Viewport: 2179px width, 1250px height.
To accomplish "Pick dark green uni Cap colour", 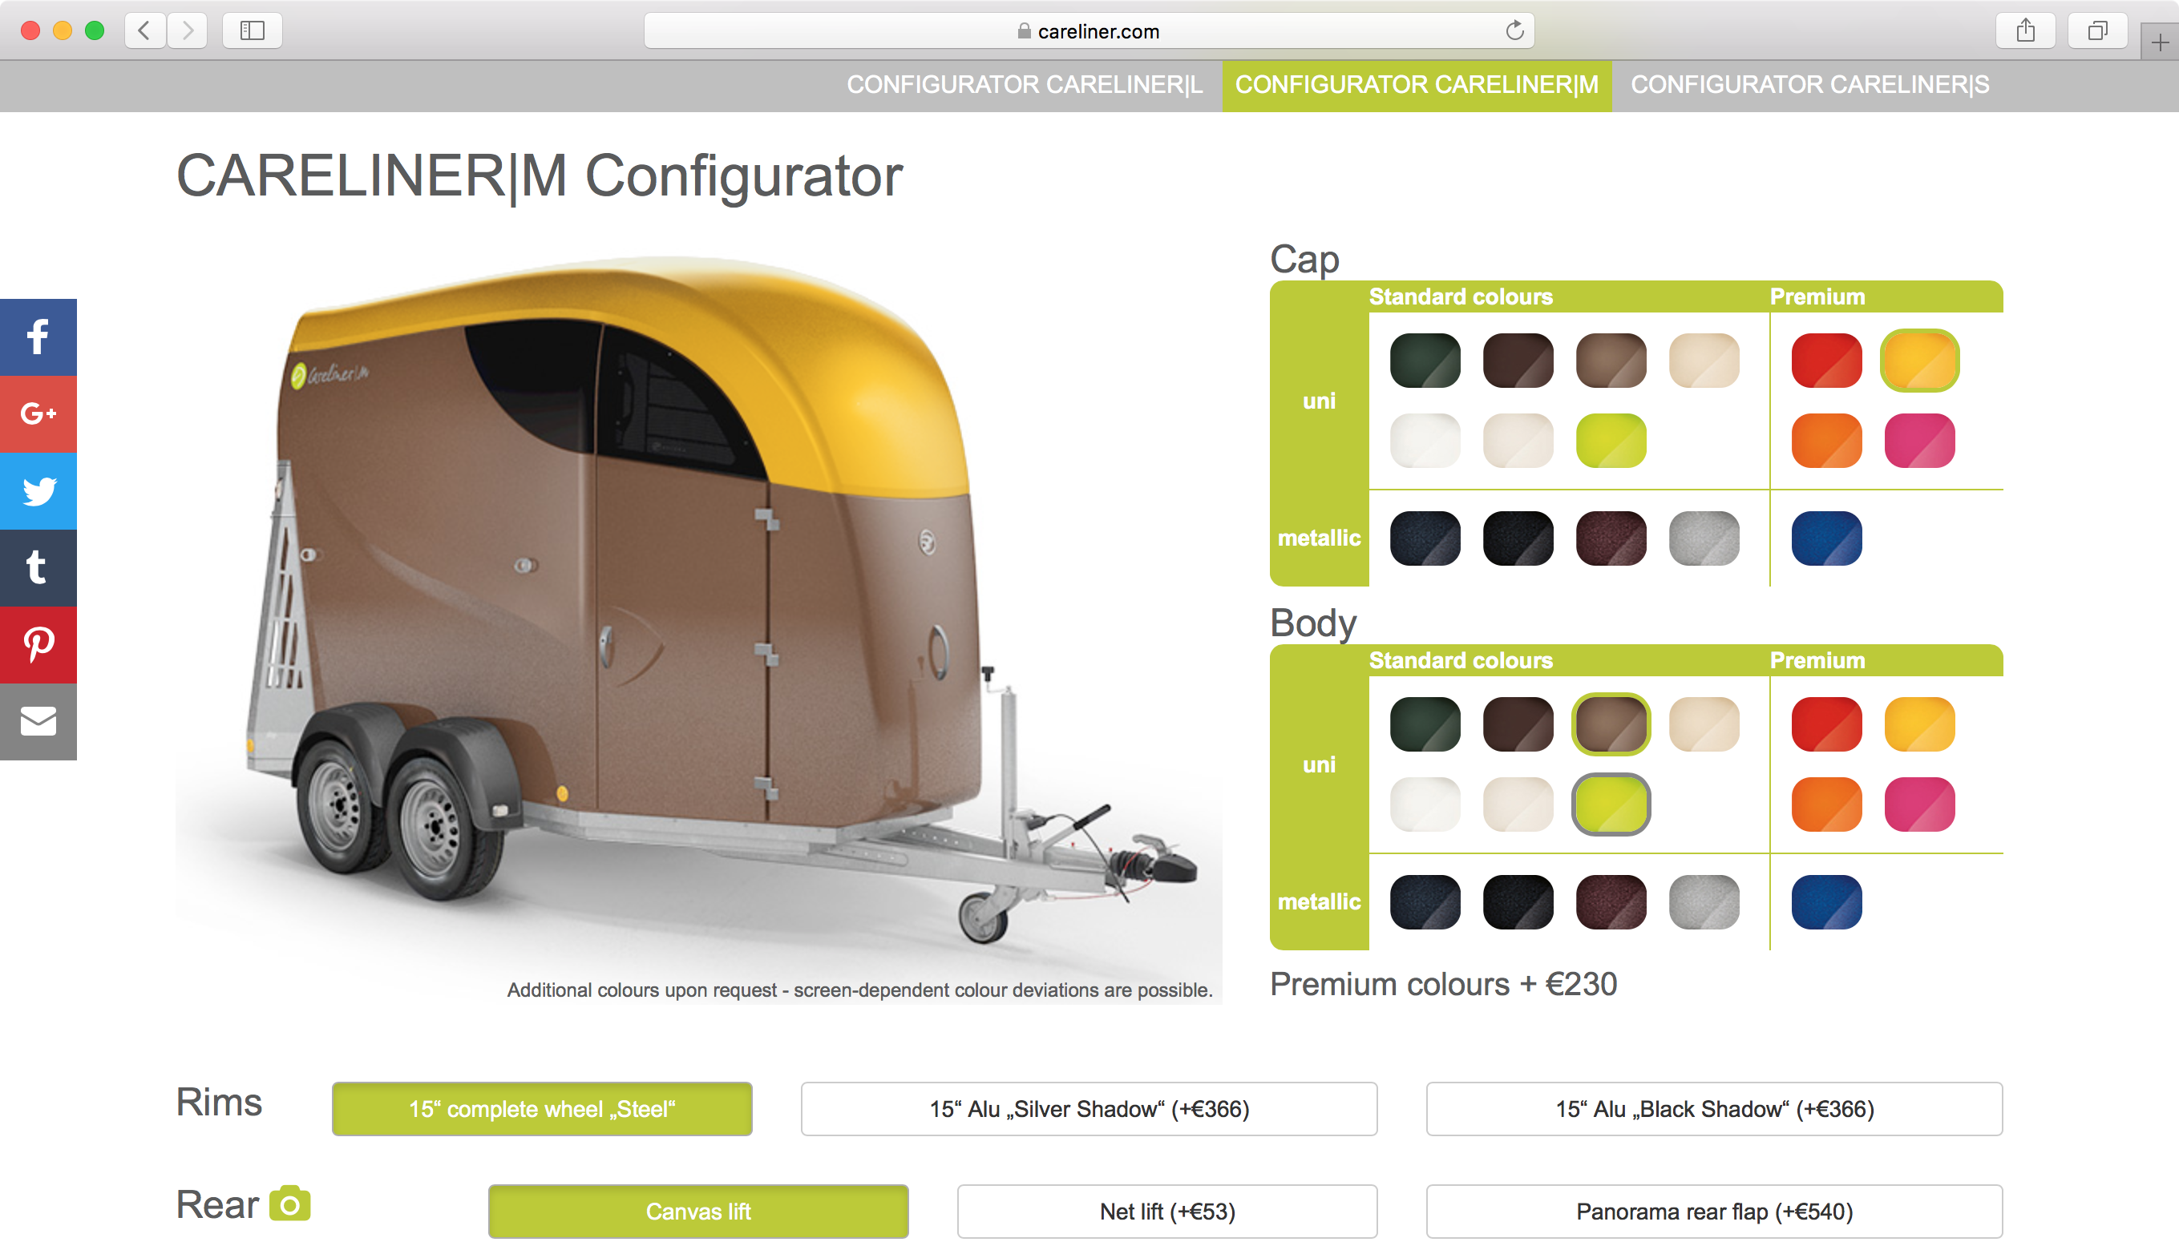I will tap(1425, 361).
